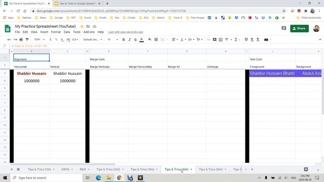The height and width of the screenshot is (182, 324).
Task: Open the number format 123 dropdown
Action: [75, 39]
